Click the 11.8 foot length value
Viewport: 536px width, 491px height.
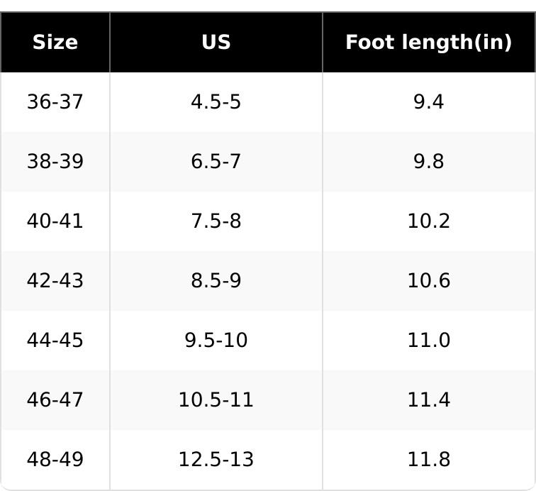coord(428,460)
